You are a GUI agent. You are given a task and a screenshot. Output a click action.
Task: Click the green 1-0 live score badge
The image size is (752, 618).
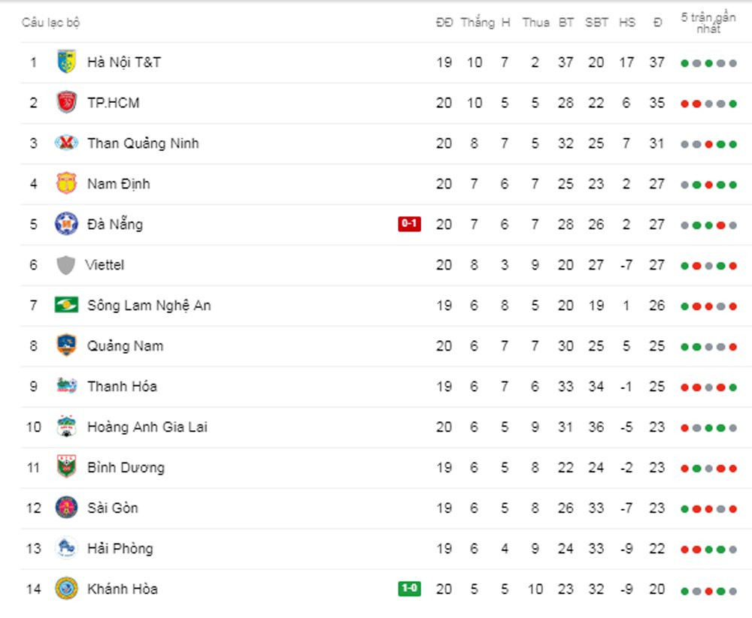(409, 589)
